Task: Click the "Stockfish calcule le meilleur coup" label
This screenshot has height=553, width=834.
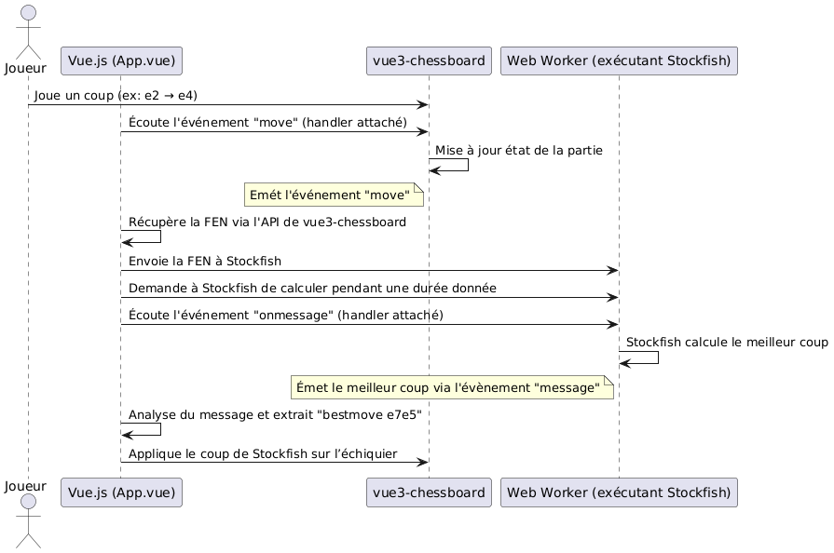Action: pos(727,342)
